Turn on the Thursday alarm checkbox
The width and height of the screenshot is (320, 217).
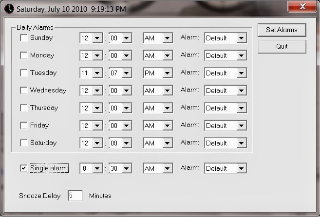[24, 108]
